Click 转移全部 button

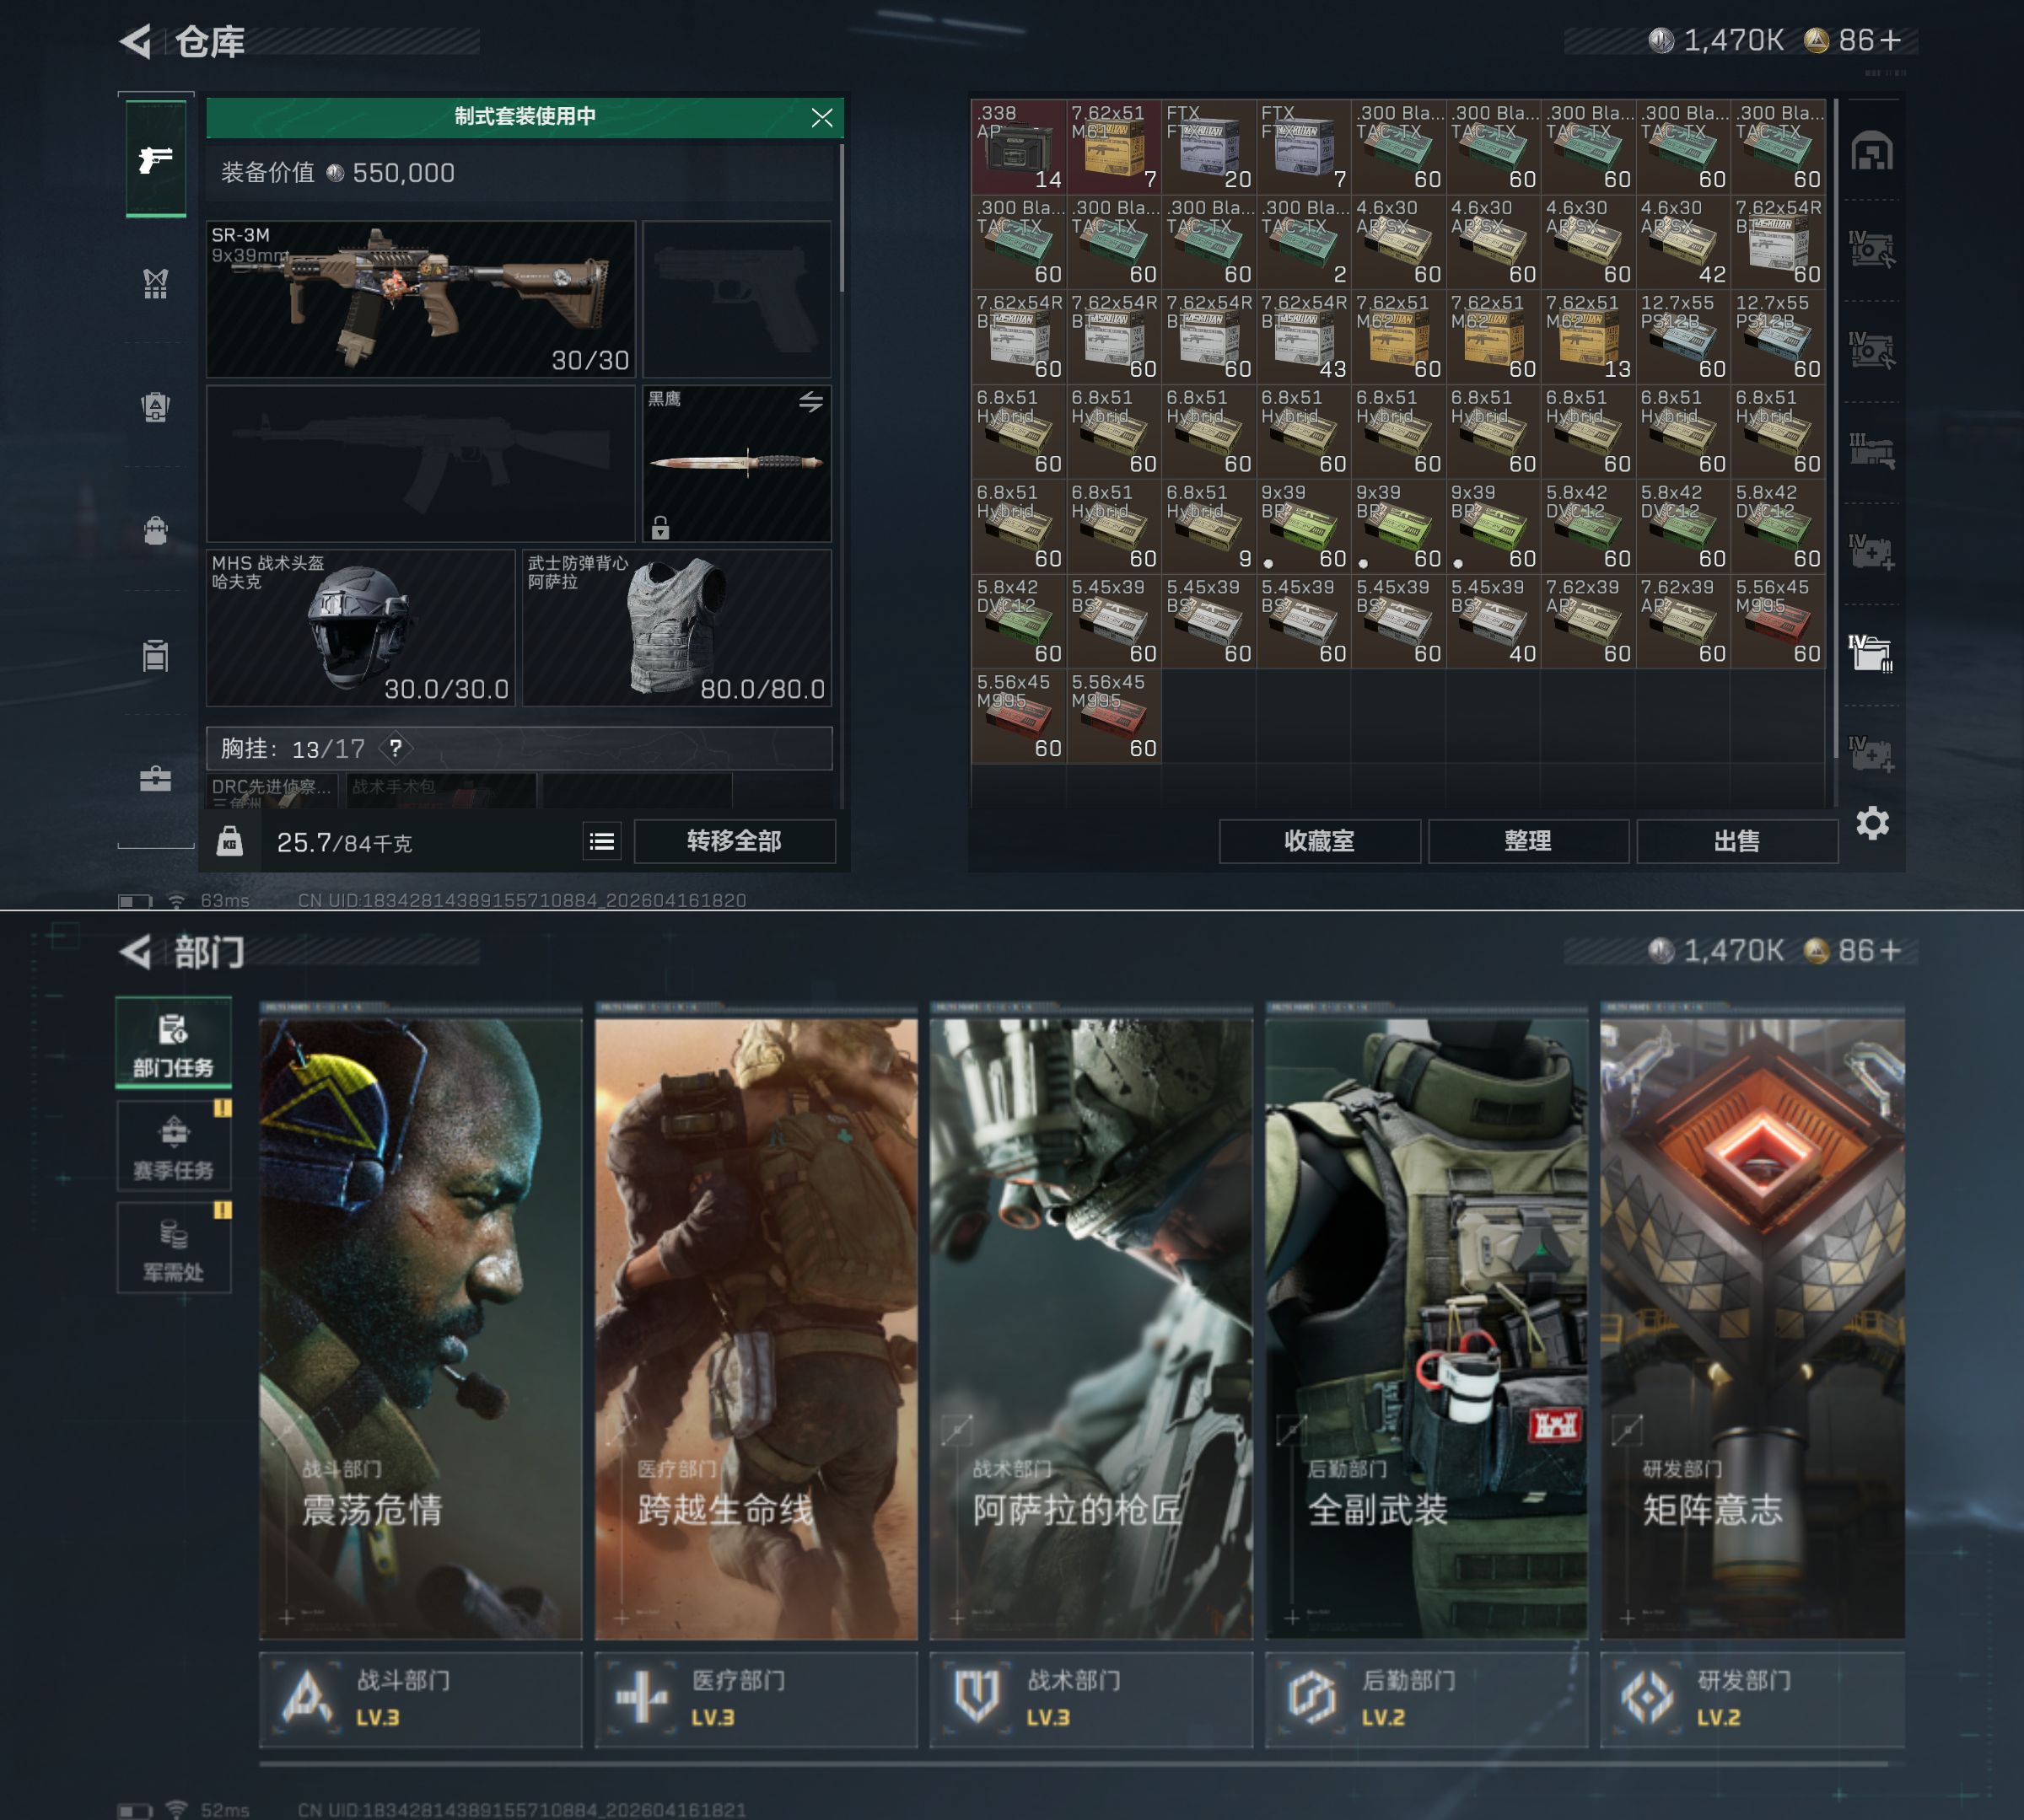[735, 842]
